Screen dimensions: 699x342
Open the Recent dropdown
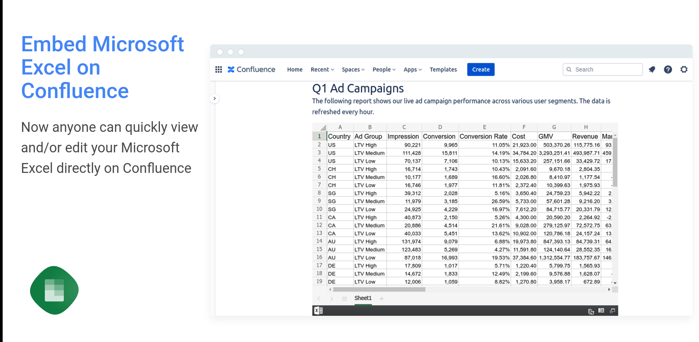322,70
